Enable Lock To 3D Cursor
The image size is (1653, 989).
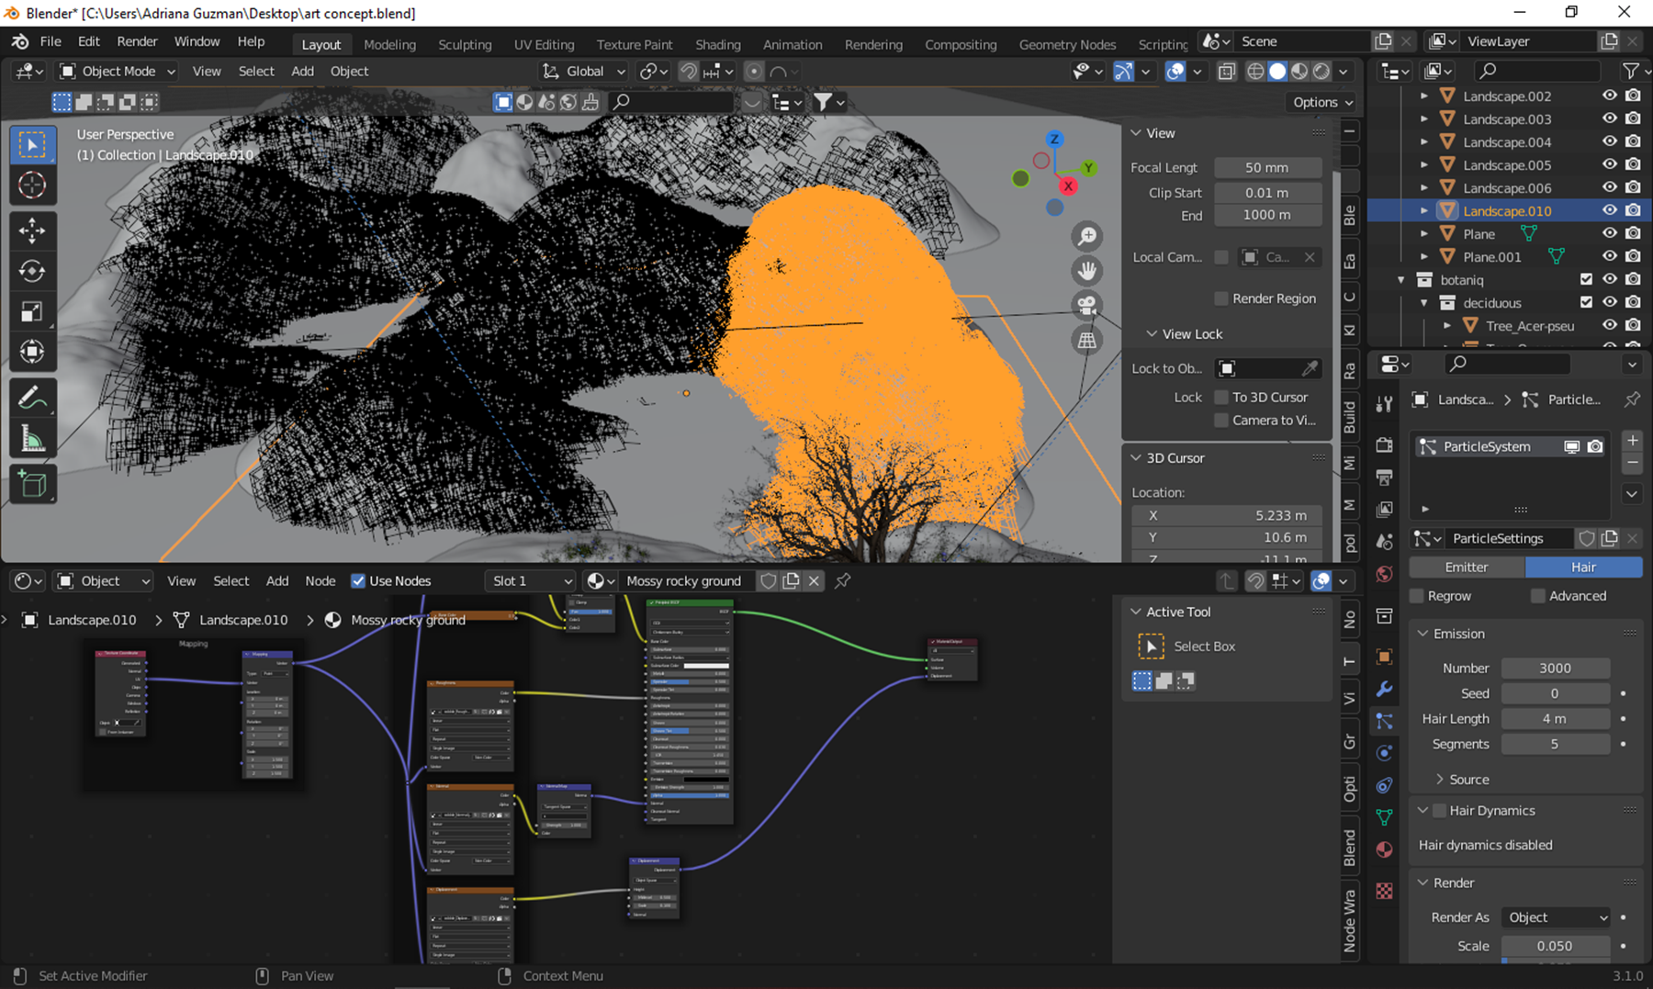point(1221,397)
